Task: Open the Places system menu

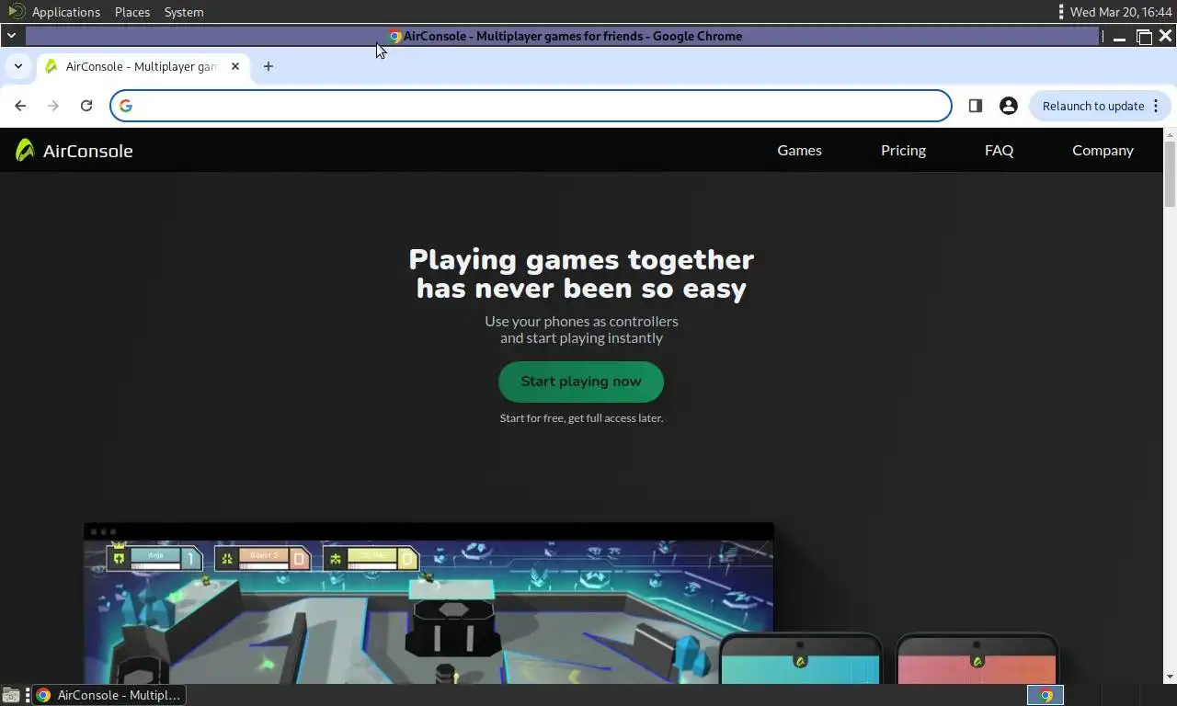Action: click(132, 12)
